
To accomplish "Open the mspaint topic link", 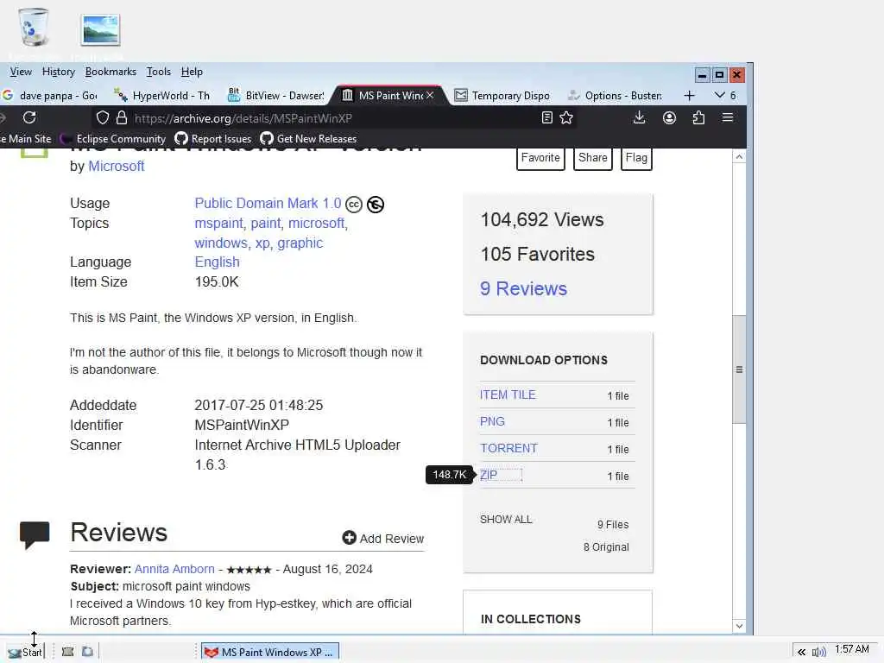I will [x=218, y=224].
